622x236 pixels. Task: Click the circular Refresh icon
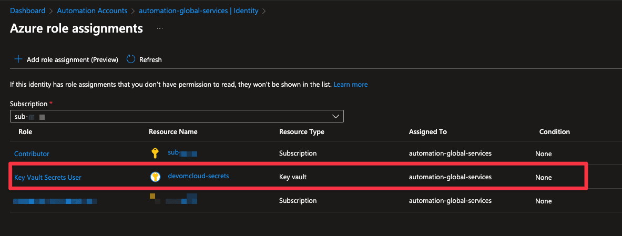click(131, 59)
